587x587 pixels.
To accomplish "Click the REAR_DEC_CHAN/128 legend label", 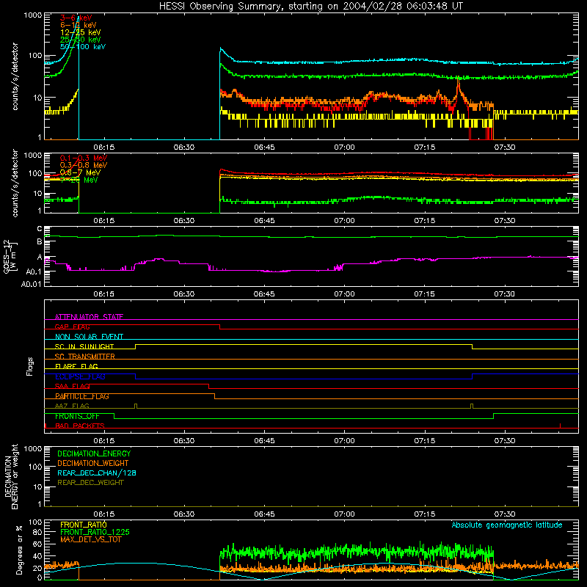I will click(97, 473).
